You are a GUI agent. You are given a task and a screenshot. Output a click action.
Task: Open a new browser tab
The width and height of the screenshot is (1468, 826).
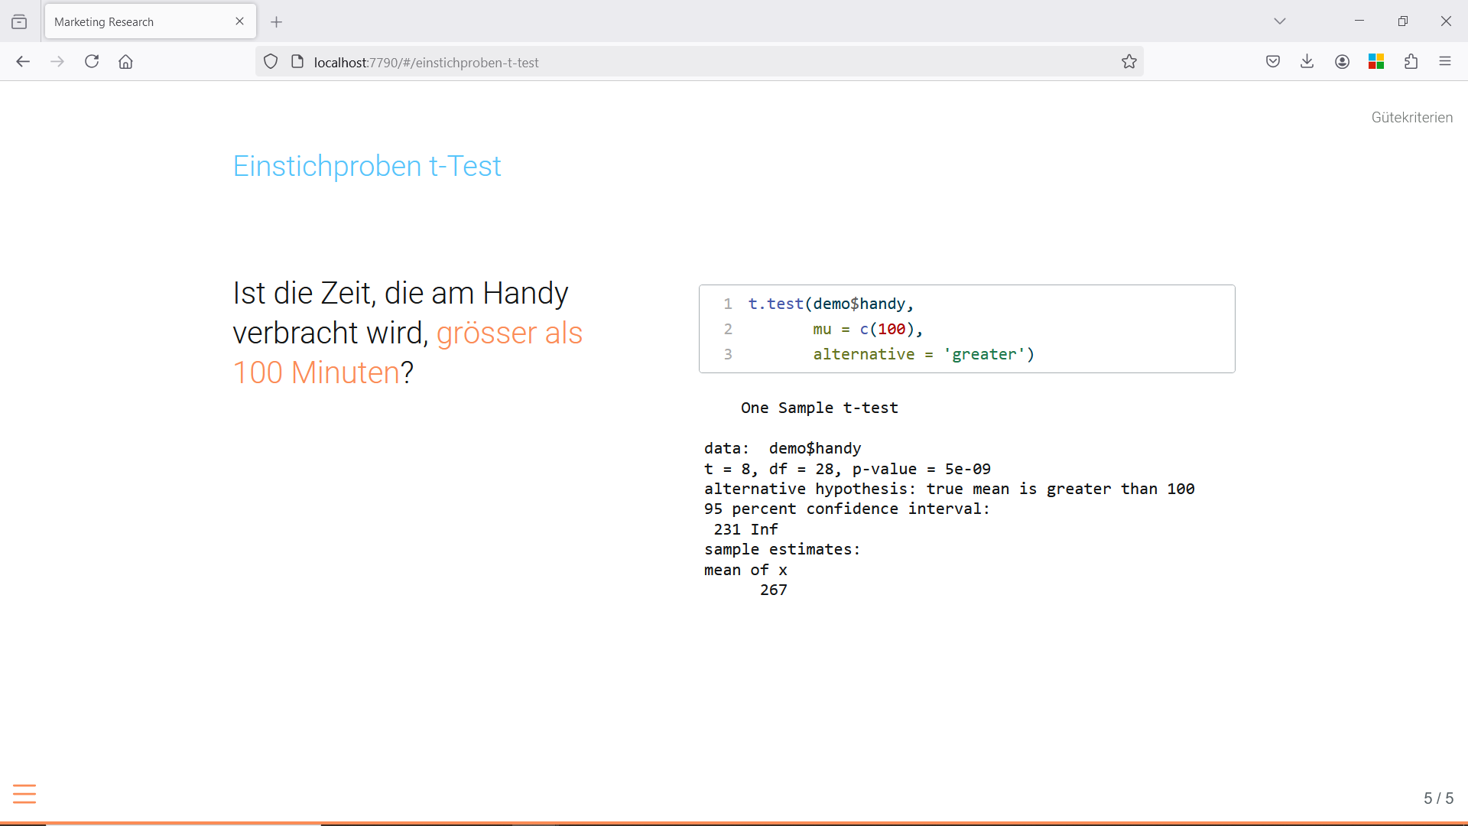[277, 22]
